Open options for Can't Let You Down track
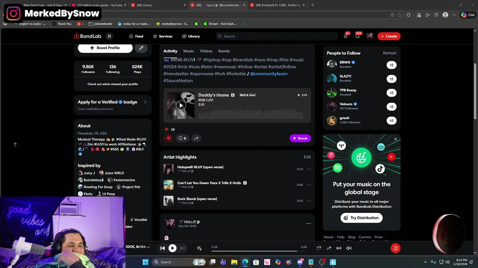Viewport: 478px width, 268px height. 309,185
